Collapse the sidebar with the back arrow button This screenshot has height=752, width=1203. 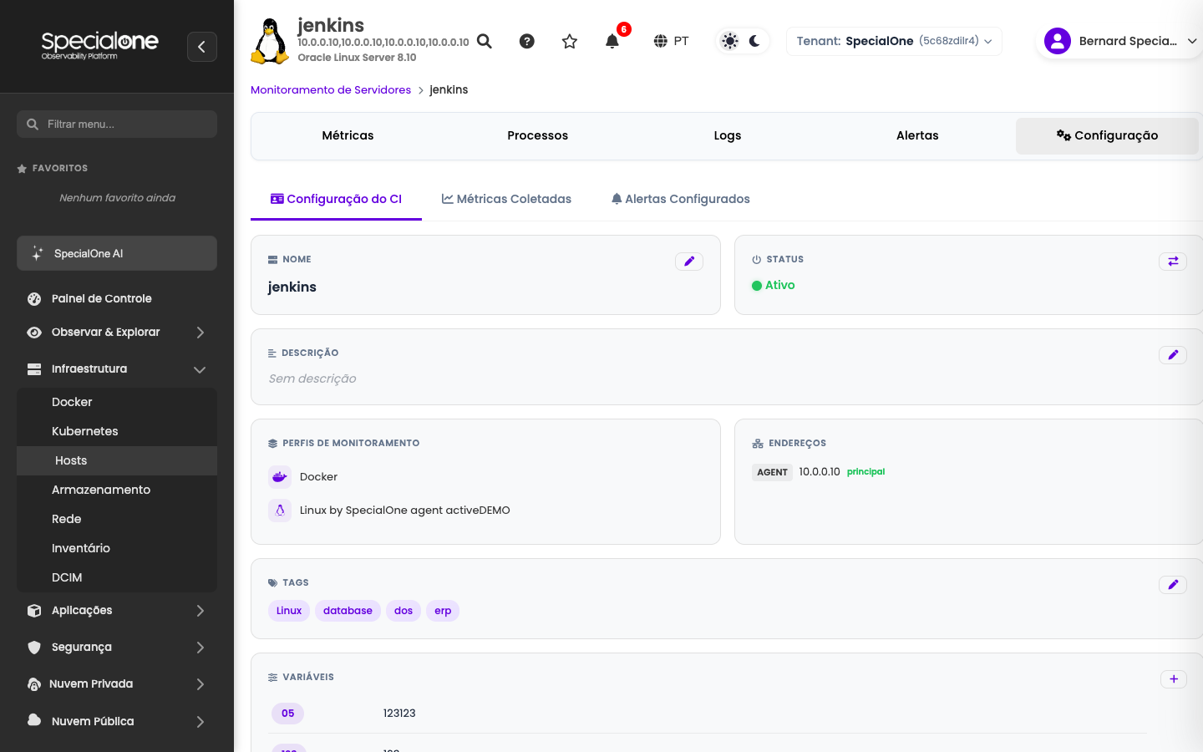coord(202,47)
